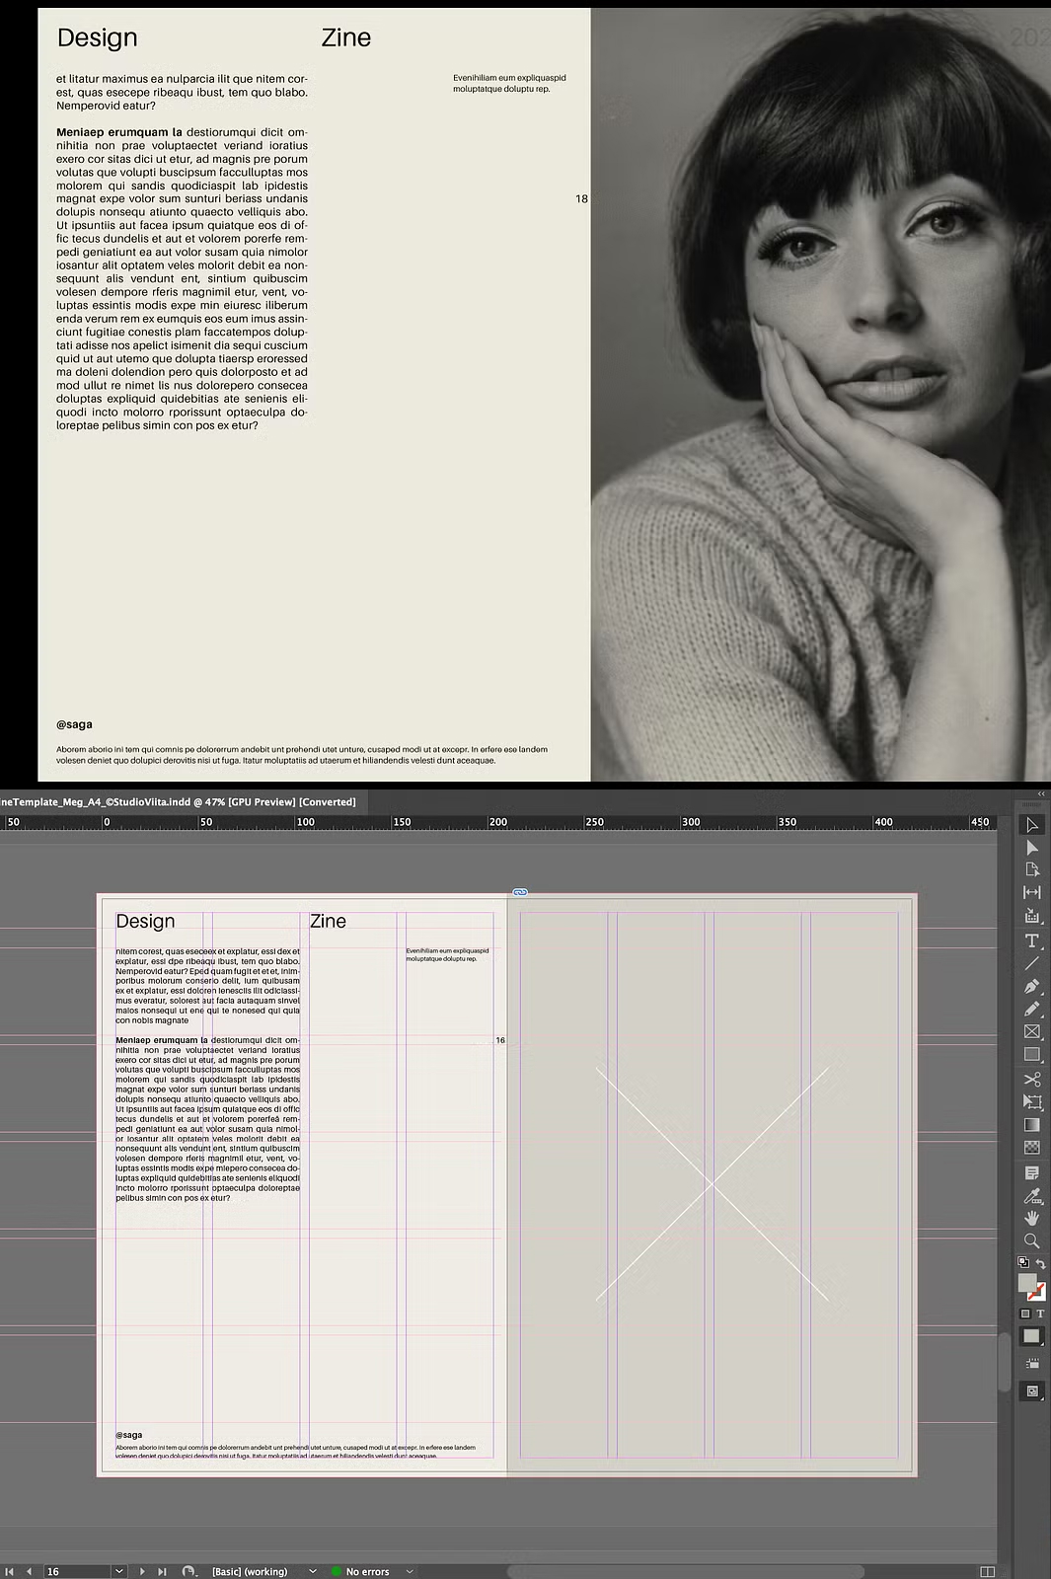
Task: Open the No errors preflight dropdown
Action: click(x=410, y=1571)
